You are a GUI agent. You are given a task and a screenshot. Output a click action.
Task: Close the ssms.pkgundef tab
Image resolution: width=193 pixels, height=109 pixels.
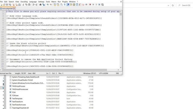pos(14,8)
